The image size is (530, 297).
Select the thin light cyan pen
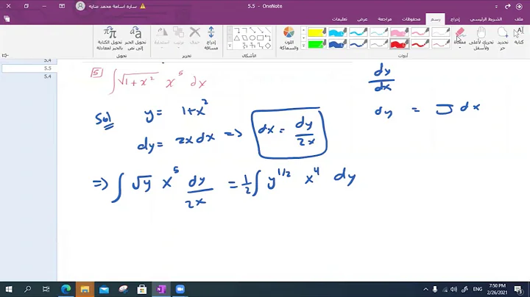[x=379, y=32]
